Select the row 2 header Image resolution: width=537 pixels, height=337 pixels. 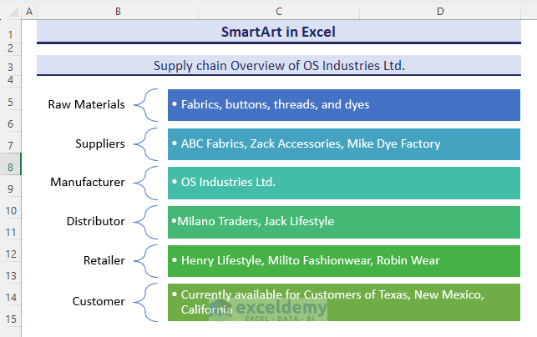10,48
